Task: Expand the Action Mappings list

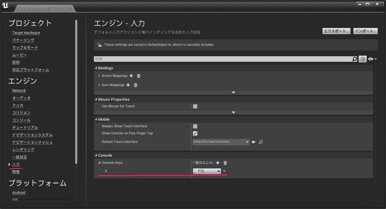Action: point(99,76)
